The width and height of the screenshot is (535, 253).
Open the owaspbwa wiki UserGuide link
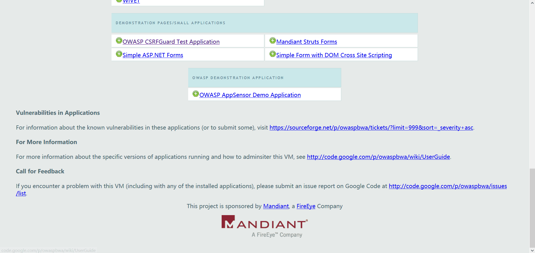click(378, 157)
